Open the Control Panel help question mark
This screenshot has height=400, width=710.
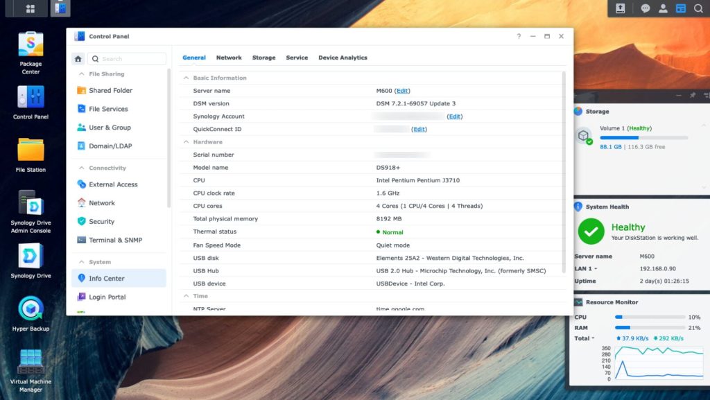519,37
